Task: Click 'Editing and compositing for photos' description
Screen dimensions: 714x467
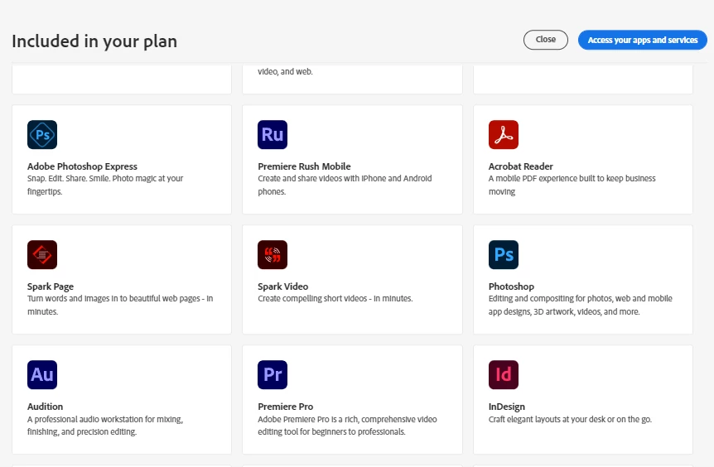Action: click(580, 305)
